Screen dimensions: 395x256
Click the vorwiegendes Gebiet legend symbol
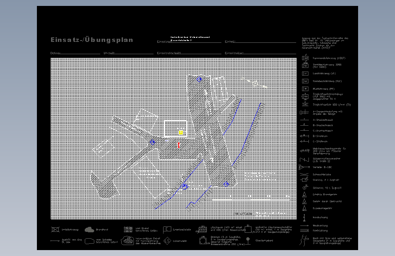coord(128,241)
